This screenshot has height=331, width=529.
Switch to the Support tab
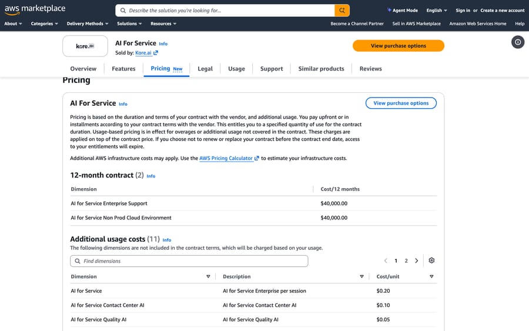(x=272, y=69)
